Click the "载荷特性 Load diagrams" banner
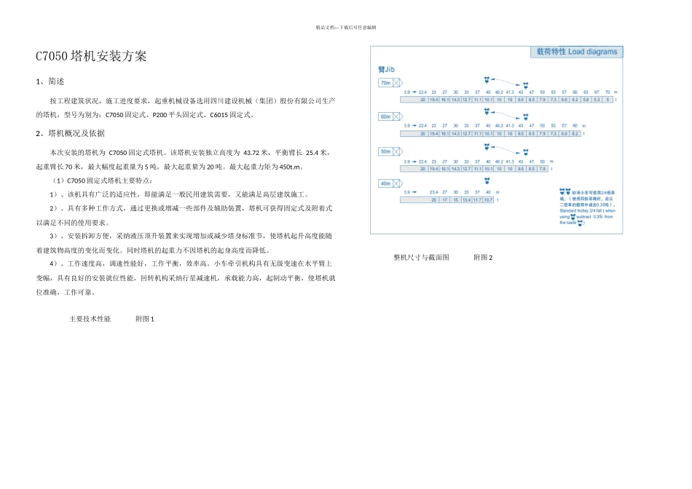The image size is (692, 489). click(x=577, y=52)
